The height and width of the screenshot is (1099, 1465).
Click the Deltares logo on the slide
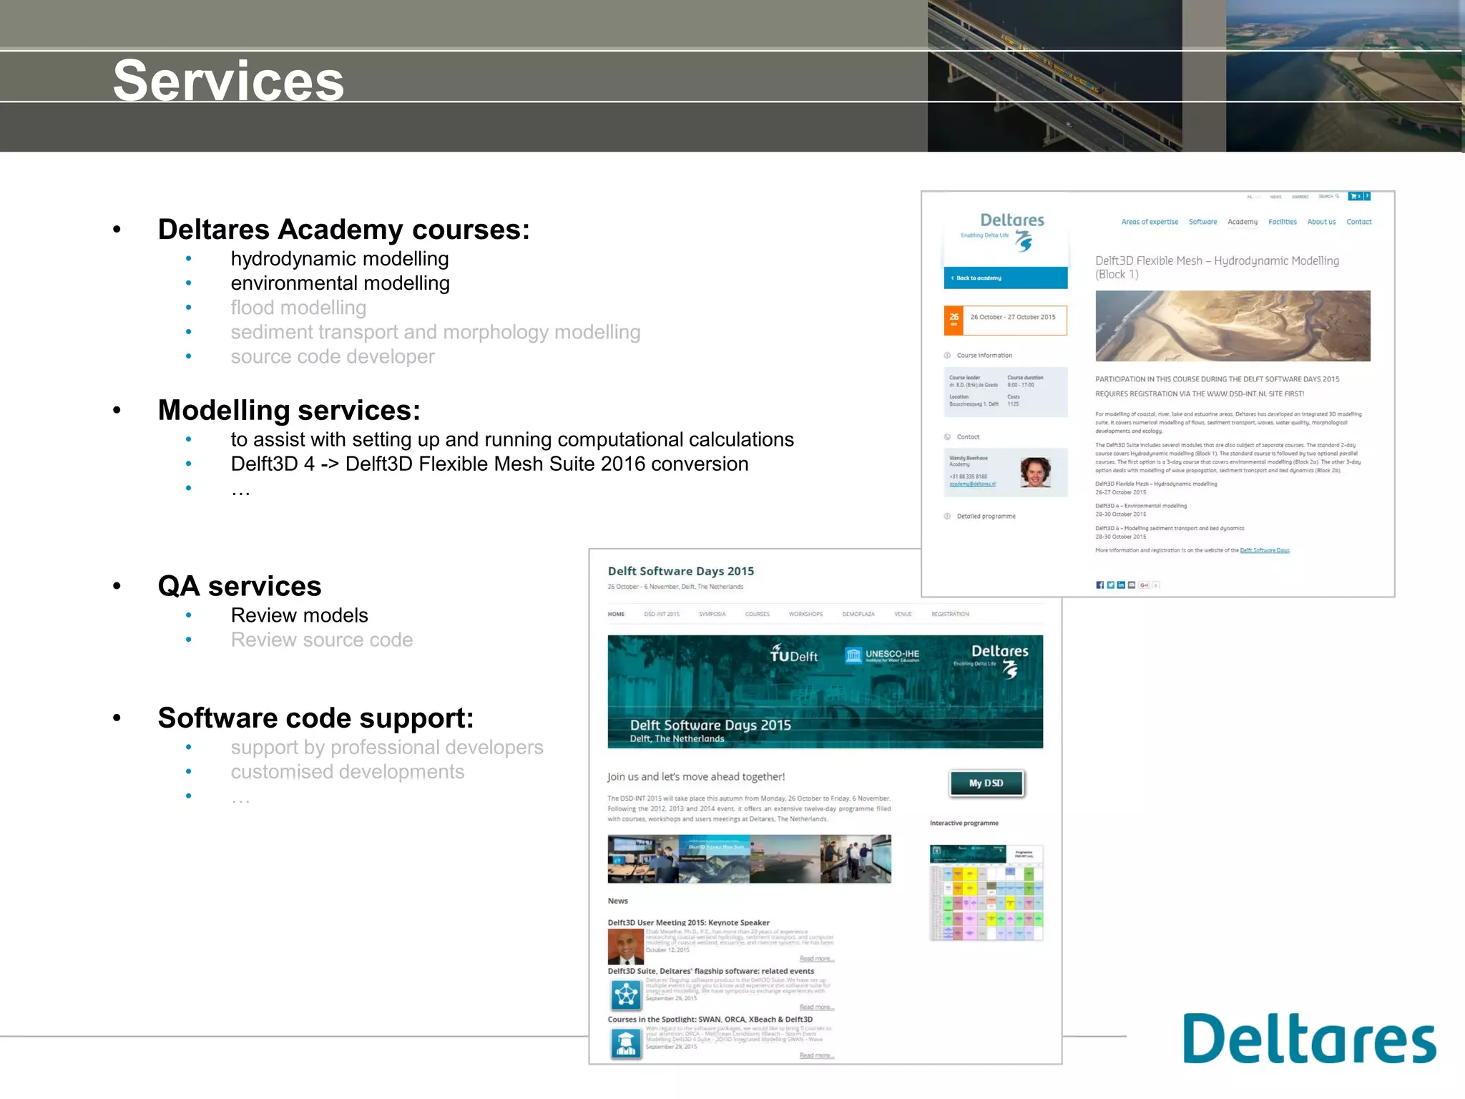click(x=1308, y=1038)
